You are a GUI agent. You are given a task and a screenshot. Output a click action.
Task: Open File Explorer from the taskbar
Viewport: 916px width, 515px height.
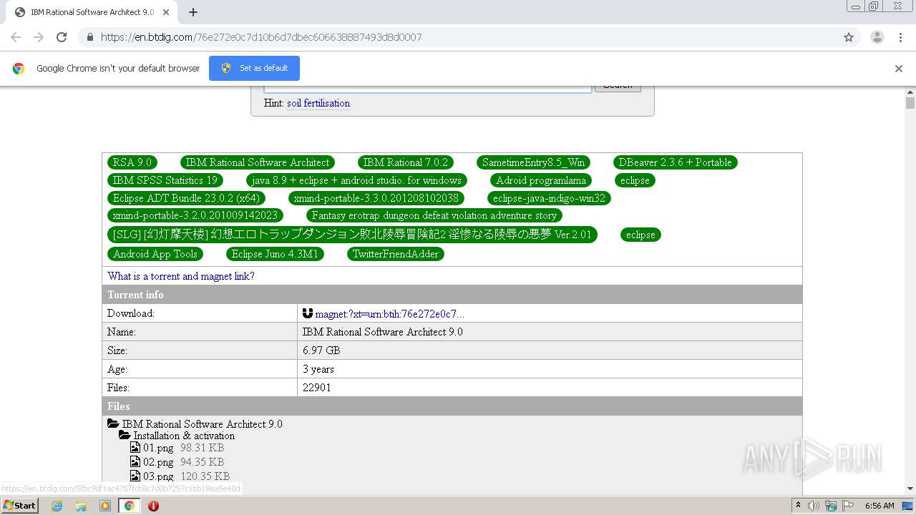81,506
